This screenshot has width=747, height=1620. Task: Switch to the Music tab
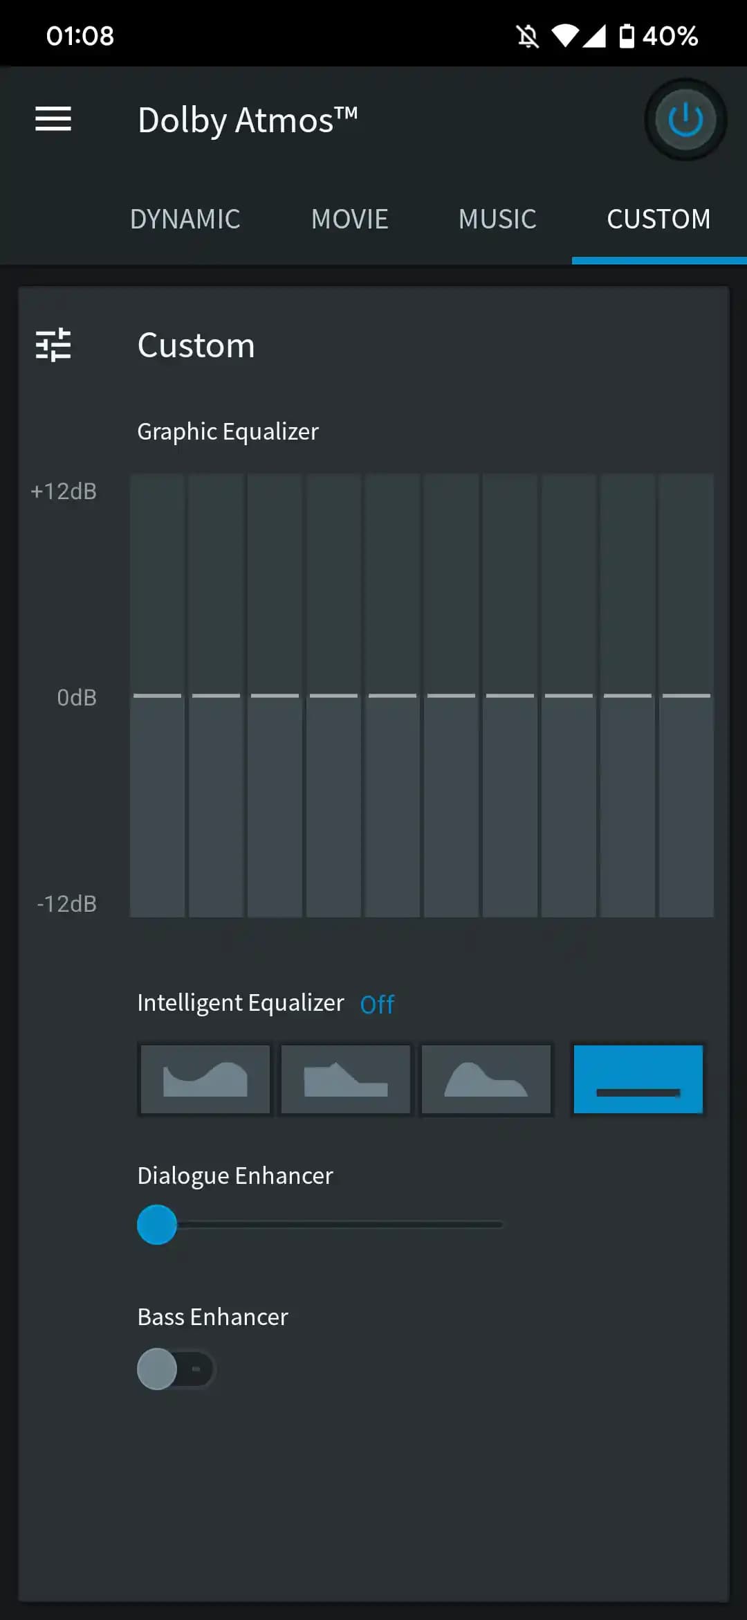point(497,219)
